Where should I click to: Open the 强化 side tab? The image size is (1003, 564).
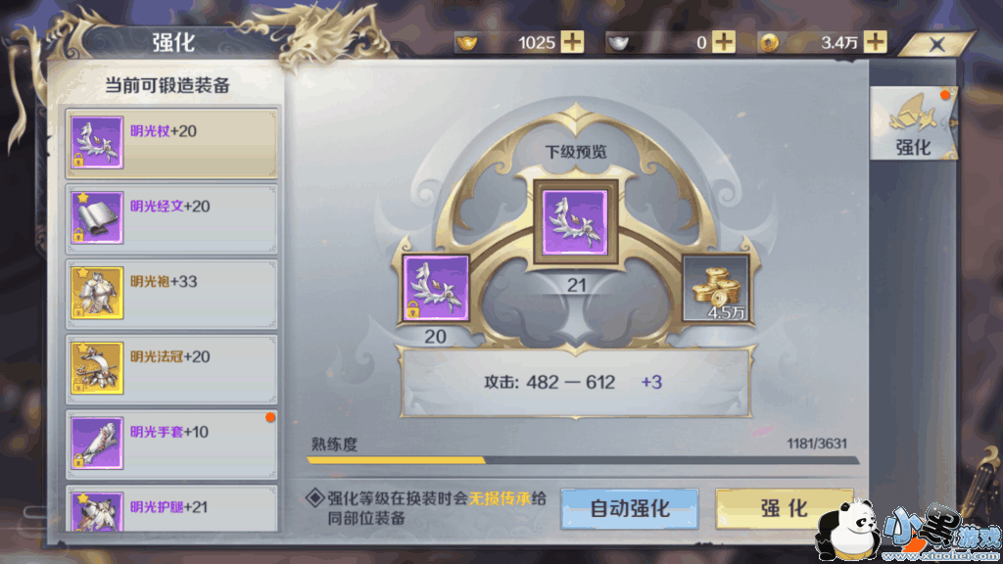tap(913, 122)
